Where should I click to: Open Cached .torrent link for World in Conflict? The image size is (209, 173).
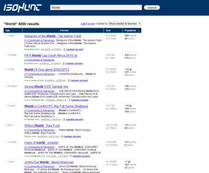(75, 120)
